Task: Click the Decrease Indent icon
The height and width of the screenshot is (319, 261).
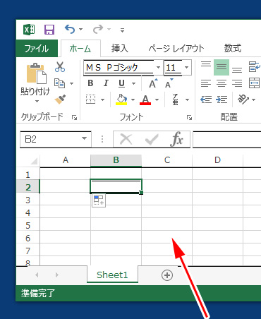Action: (206, 100)
